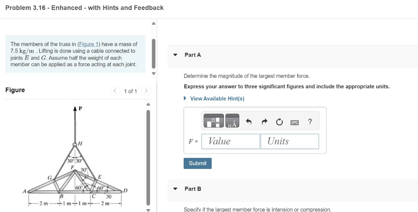
Task: Collapse the Part A section
Action: 175,55
